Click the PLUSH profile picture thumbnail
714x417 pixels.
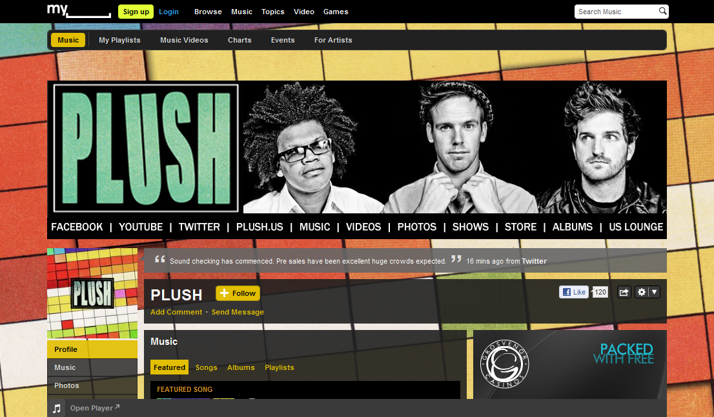[92, 293]
